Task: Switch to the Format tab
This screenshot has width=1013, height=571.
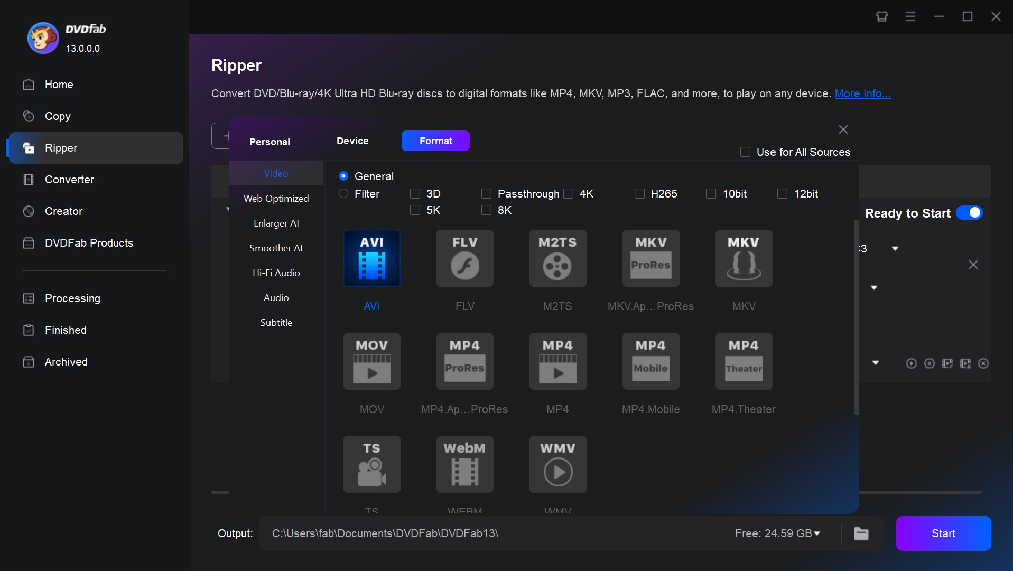Action: point(435,141)
